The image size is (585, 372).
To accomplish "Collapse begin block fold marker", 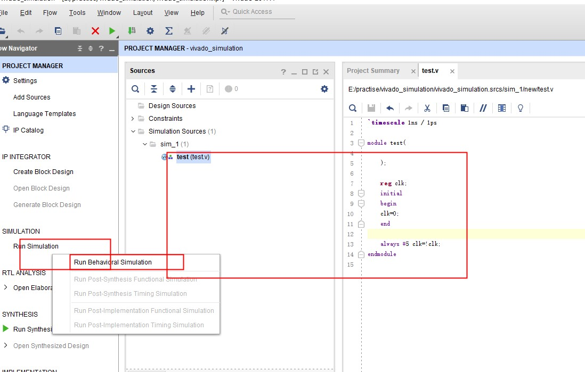I will point(361,203).
